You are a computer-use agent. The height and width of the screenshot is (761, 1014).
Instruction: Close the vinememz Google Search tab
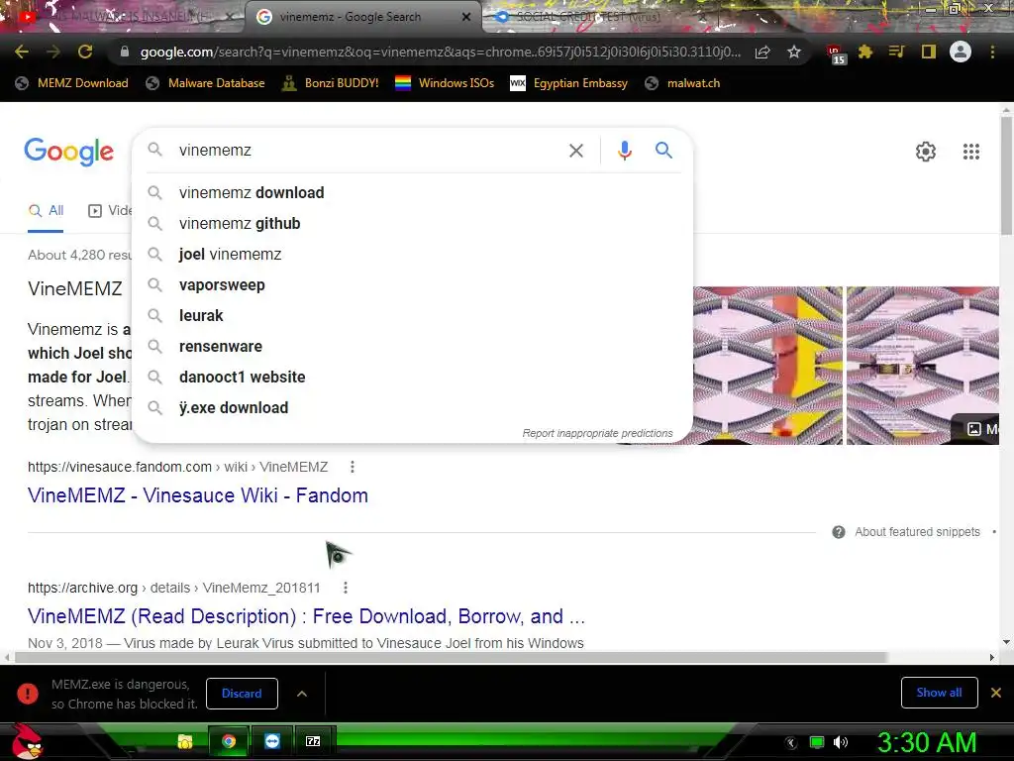coord(466,17)
